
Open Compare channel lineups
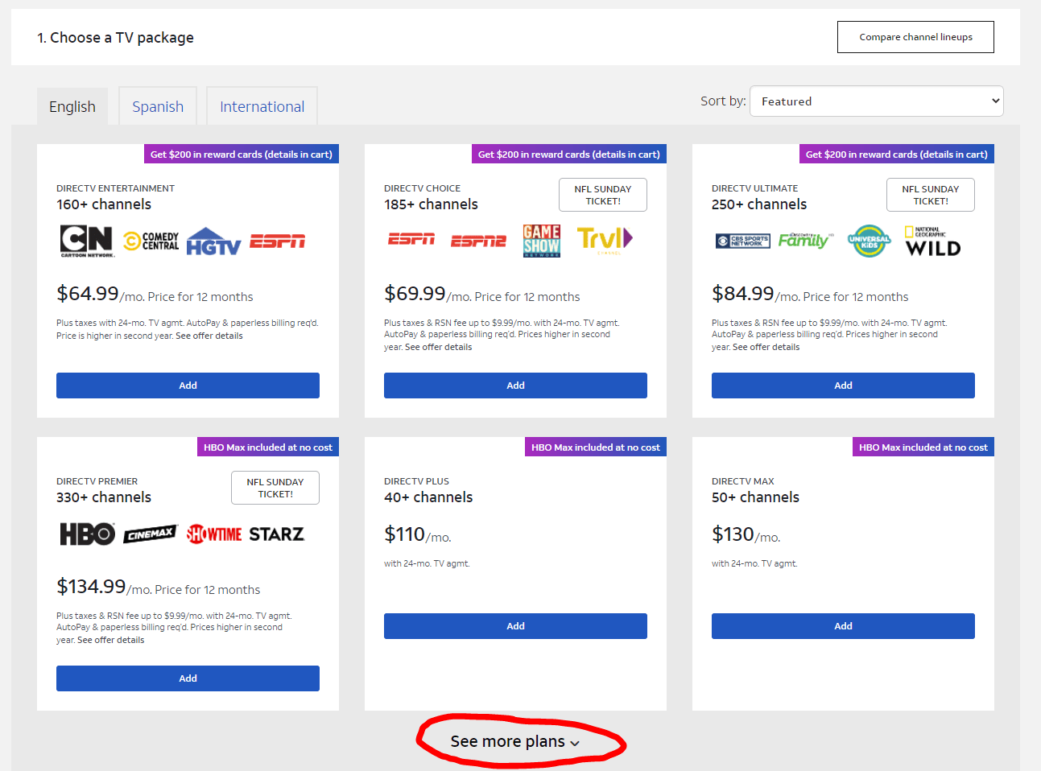click(915, 37)
